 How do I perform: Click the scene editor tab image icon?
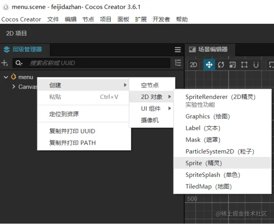192,49
